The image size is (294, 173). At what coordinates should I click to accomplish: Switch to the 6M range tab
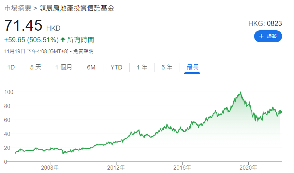91,67
